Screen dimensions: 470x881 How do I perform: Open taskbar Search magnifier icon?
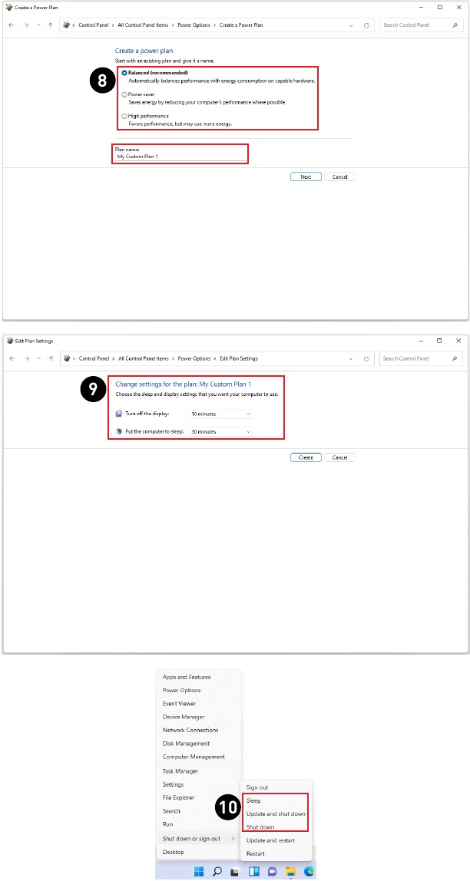tap(217, 871)
